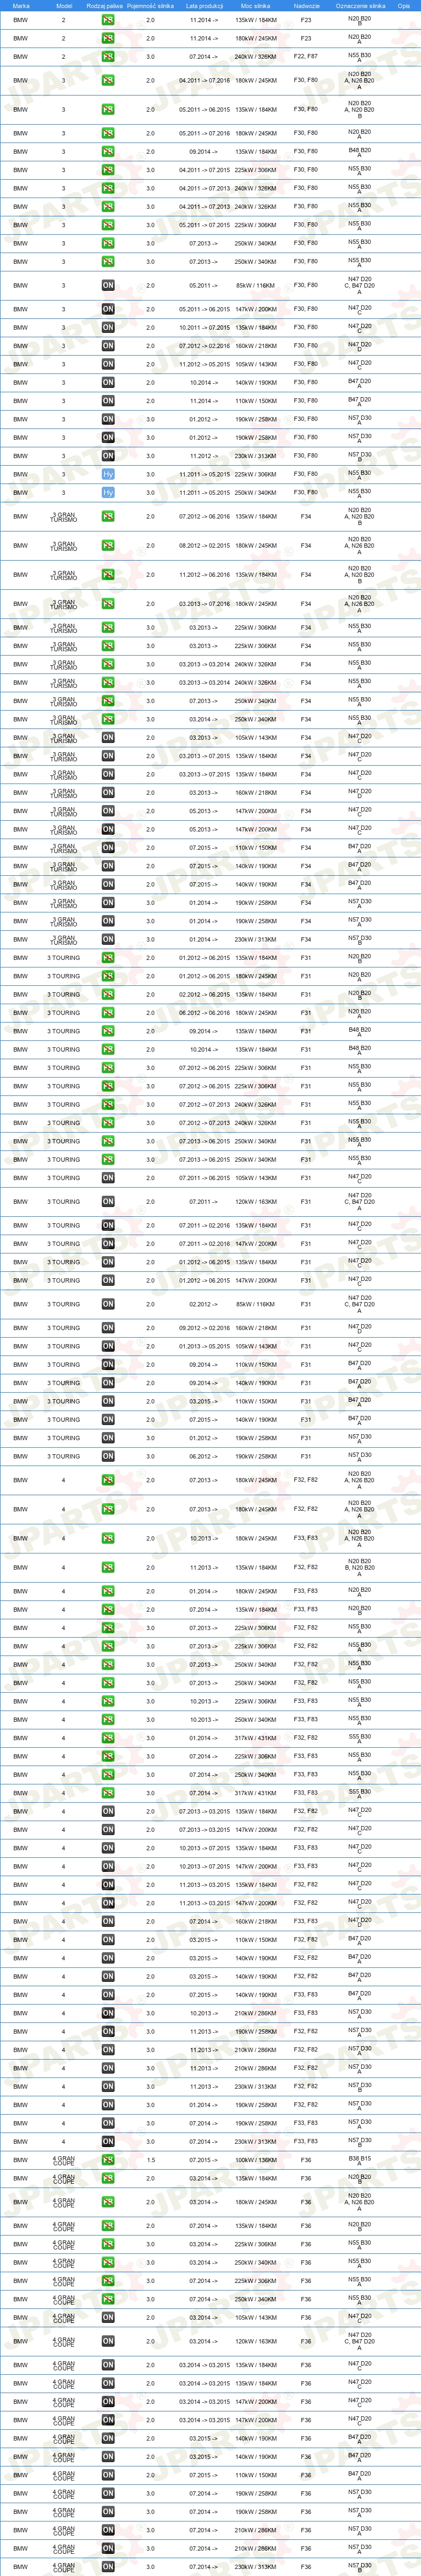Click the Marka column header
Screen dimensions: 421x2576
click(x=21, y=6)
